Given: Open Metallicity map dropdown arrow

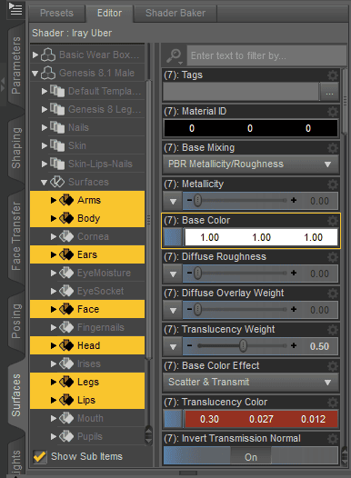Looking at the screenshot, I should click(x=173, y=201).
